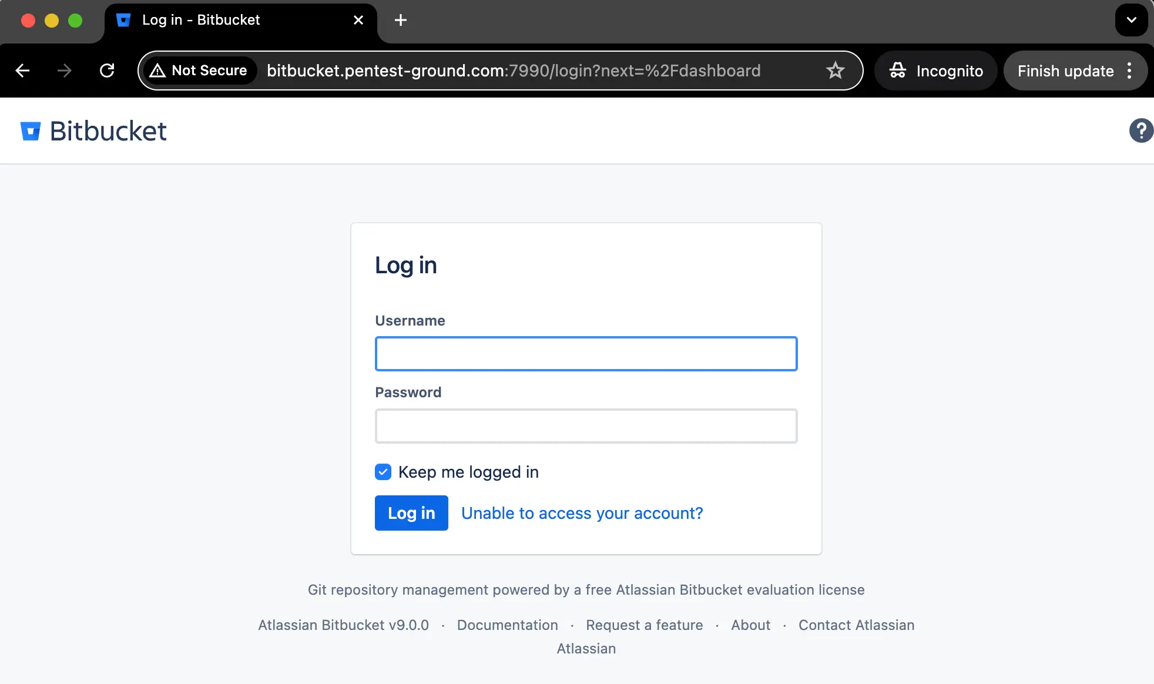1154x684 pixels.
Task: Open Unable to access your account link
Action: point(582,513)
